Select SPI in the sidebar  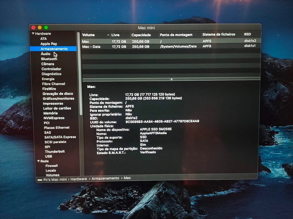click(47, 147)
